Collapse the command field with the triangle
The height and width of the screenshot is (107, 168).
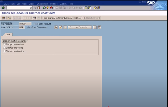35,8
